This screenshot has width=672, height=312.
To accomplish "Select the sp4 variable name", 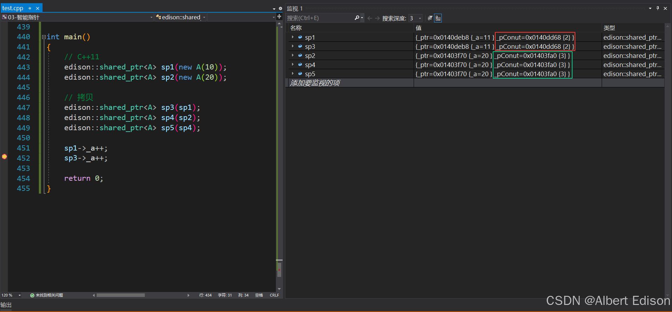I will [x=310, y=65].
